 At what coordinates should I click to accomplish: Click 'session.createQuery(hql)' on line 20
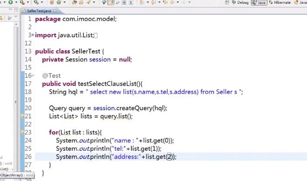[130, 108]
